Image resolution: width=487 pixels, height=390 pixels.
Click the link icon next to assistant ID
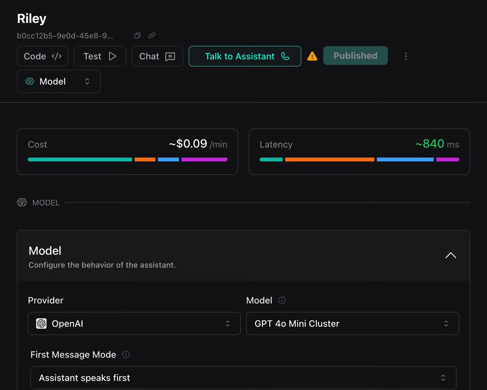[x=152, y=36]
